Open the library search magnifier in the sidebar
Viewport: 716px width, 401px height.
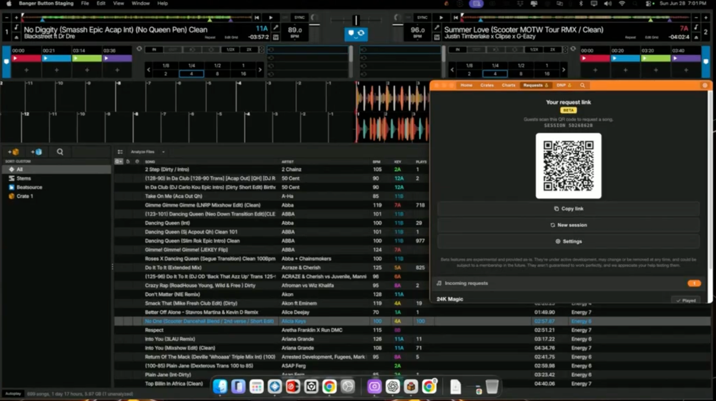(x=60, y=151)
